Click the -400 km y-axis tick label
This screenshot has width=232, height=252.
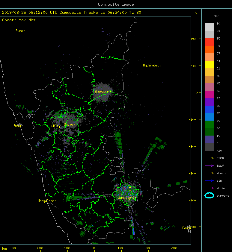(x=192, y=200)
